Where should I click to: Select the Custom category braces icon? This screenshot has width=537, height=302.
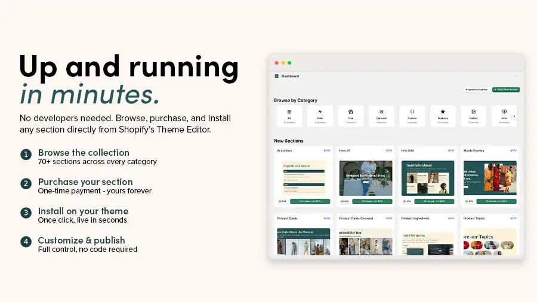(x=412, y=112)
